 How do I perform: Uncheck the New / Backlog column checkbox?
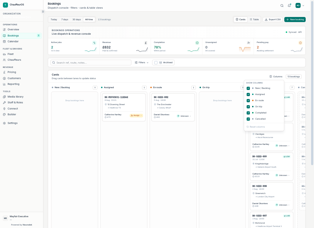click(x=248, y=88)
